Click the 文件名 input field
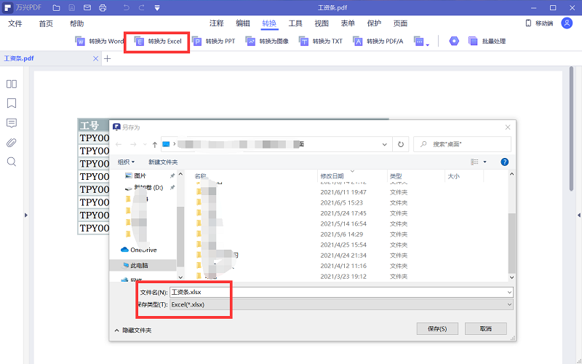The height and width of the screenshot is (364, 582). click(340, 292)
